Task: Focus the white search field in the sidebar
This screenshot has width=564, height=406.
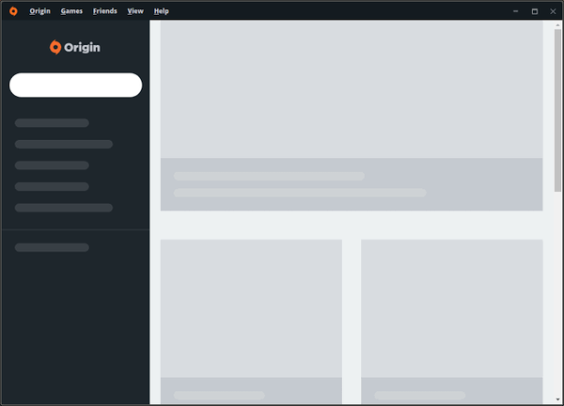Action: [x=75, y=86]
